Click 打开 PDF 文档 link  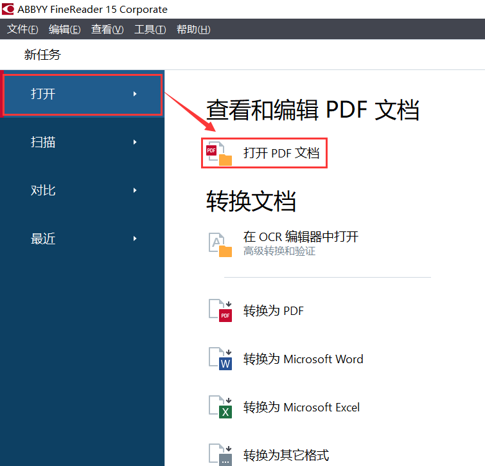tap(281, 153)
